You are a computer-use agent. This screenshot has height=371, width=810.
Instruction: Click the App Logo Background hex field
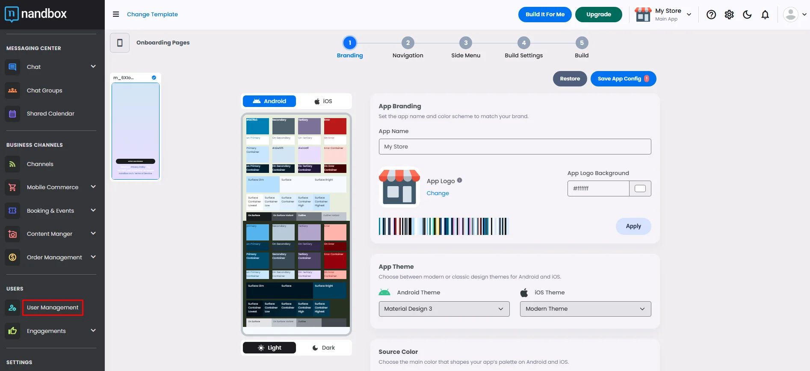598,189
